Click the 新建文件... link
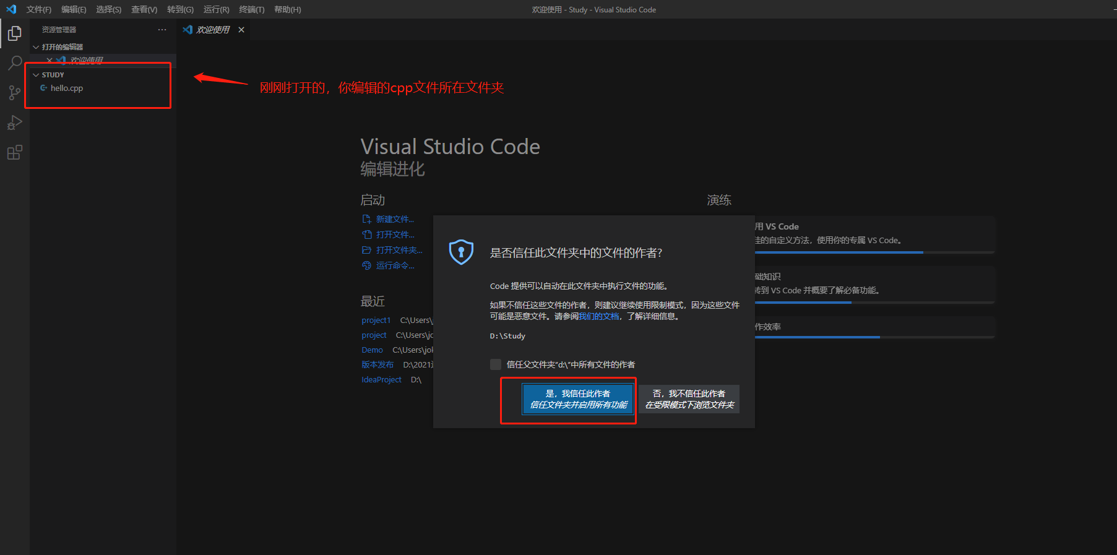 [x=395, y=219]
